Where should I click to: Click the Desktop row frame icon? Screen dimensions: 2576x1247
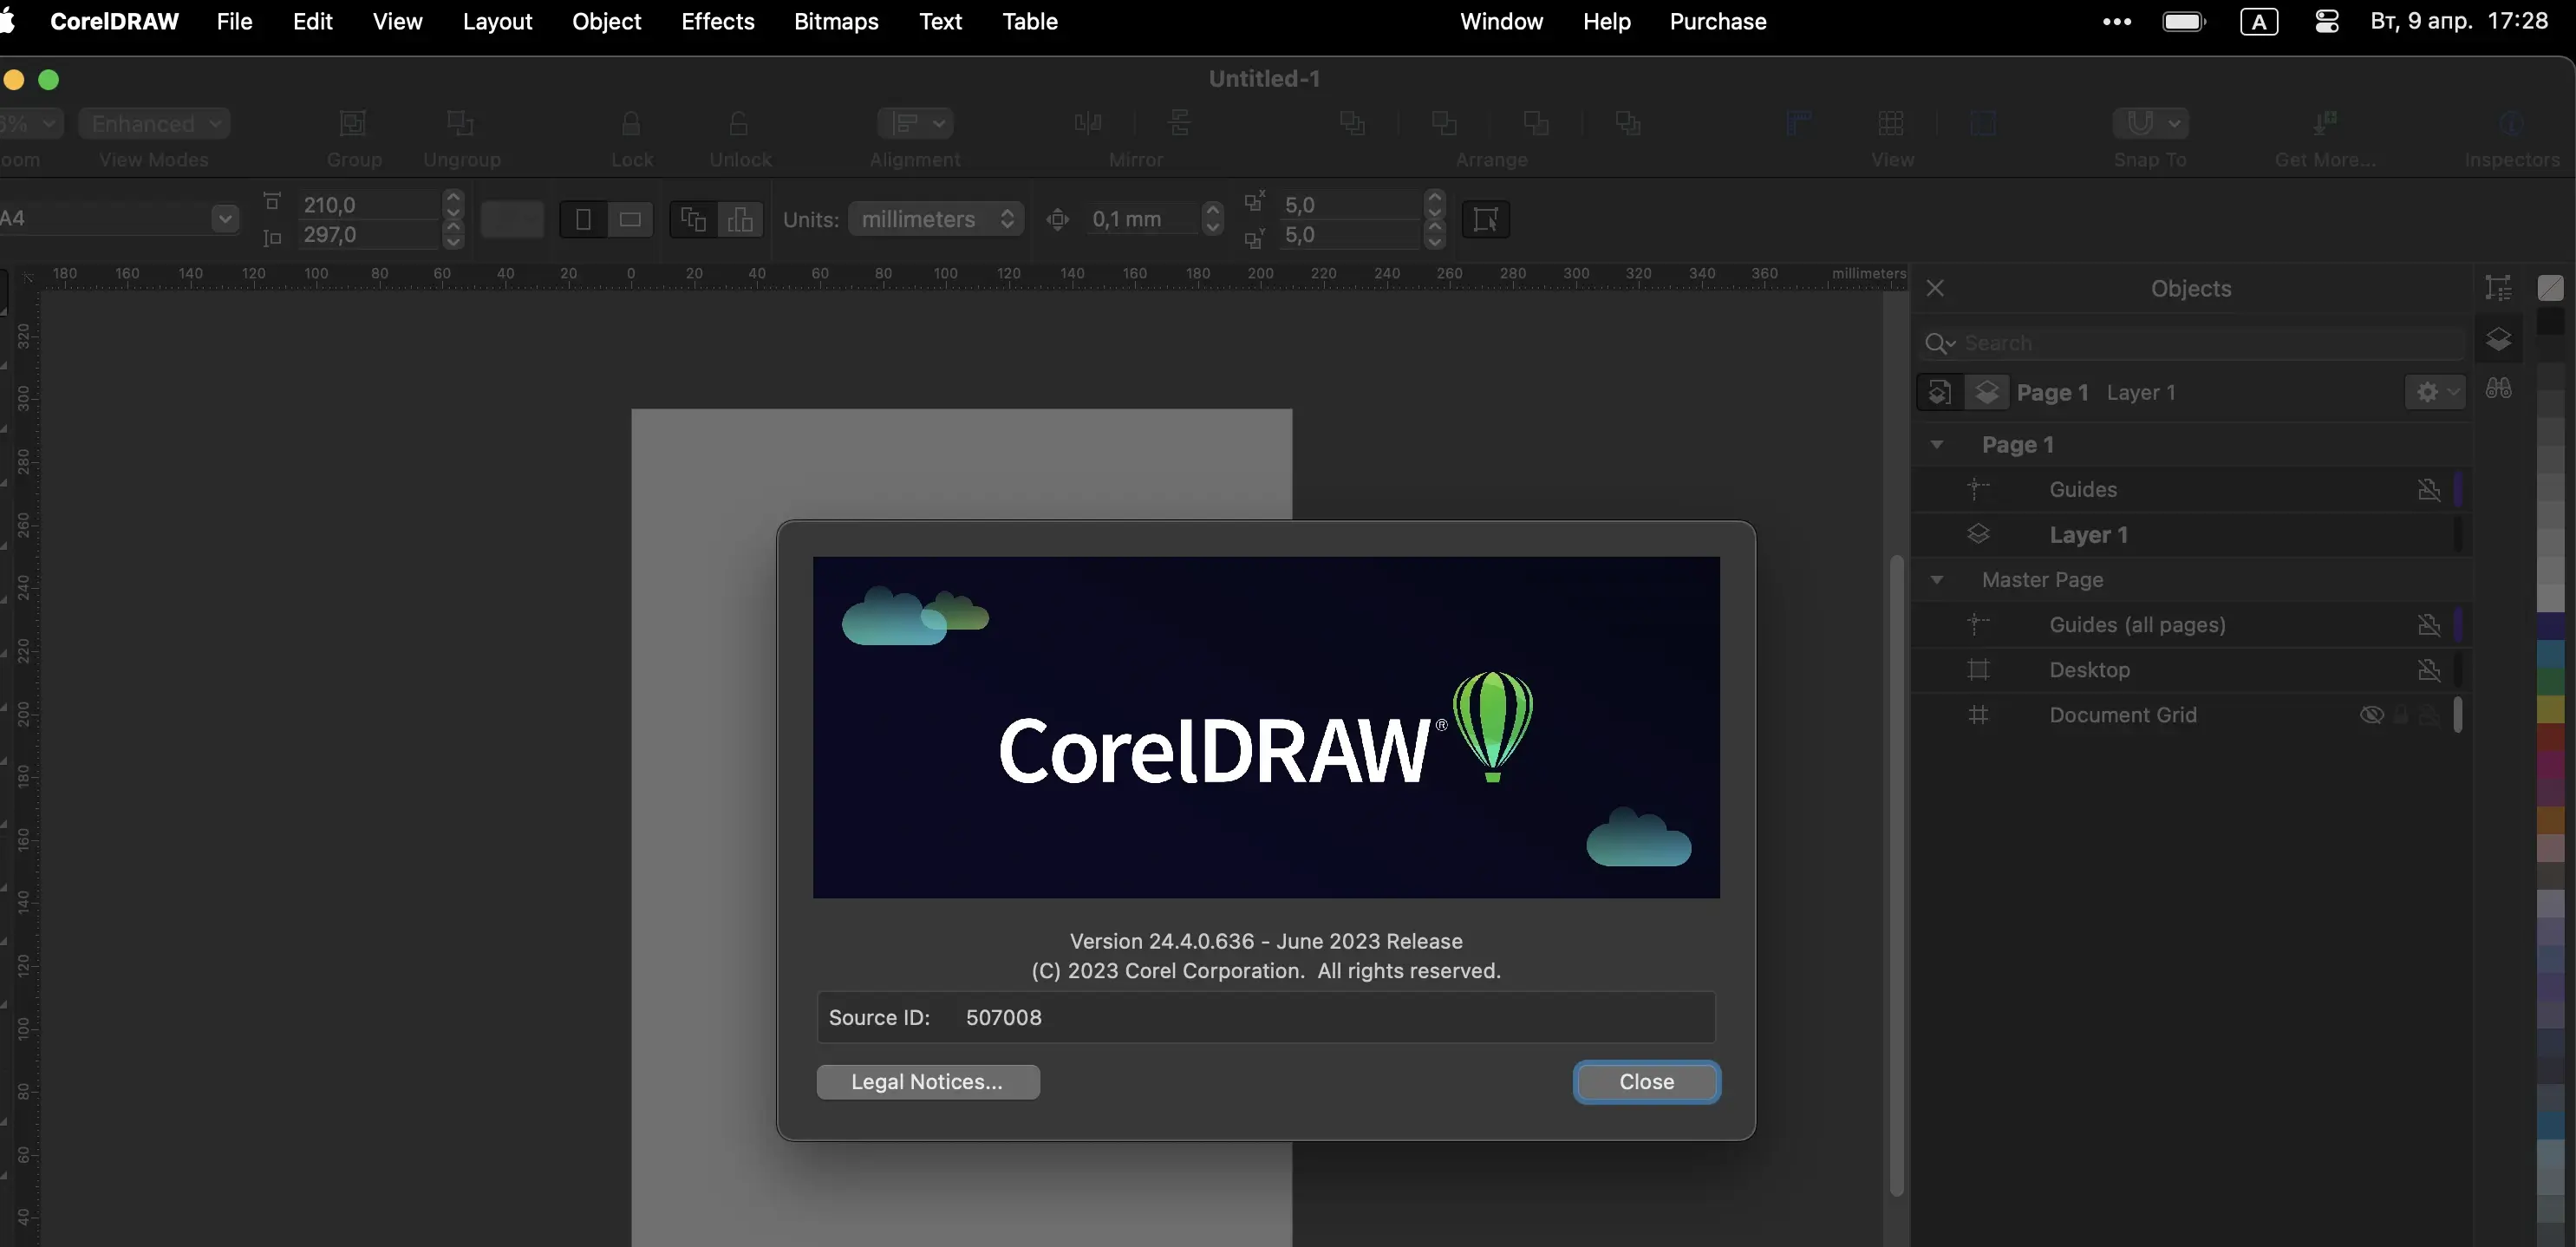point(1978,669)
